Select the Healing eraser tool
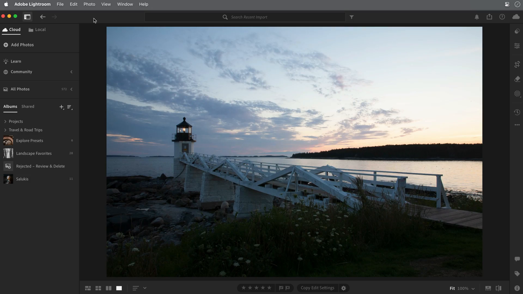 pyautogui.click(x=517, y=79)
